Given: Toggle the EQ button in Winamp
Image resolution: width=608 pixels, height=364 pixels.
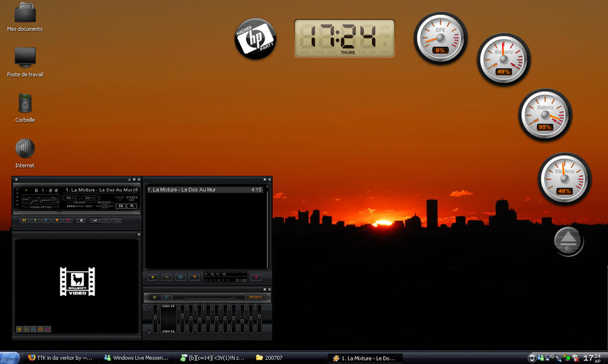Looking at the screenshot, I should [120, 206].
